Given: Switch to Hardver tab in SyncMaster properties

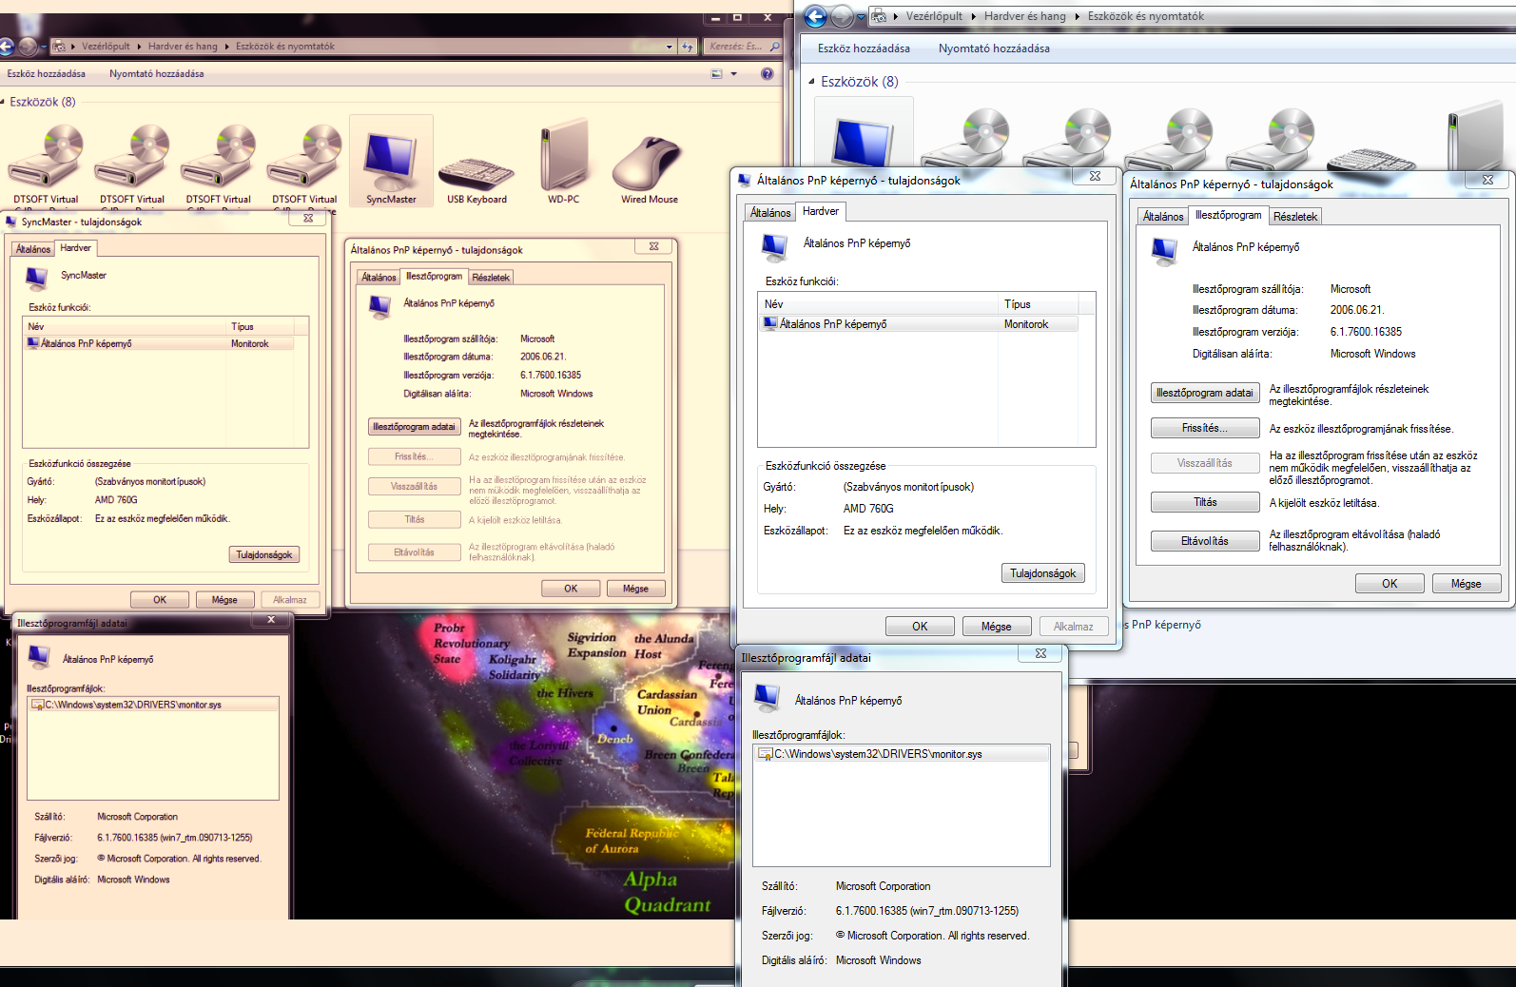Looking at the screenshot, I should click(x=75, y=248).
